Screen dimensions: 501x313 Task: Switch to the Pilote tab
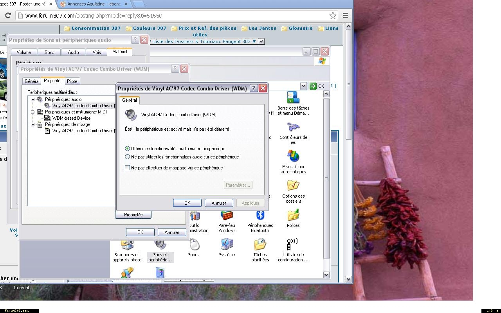[x=72, y=81]
